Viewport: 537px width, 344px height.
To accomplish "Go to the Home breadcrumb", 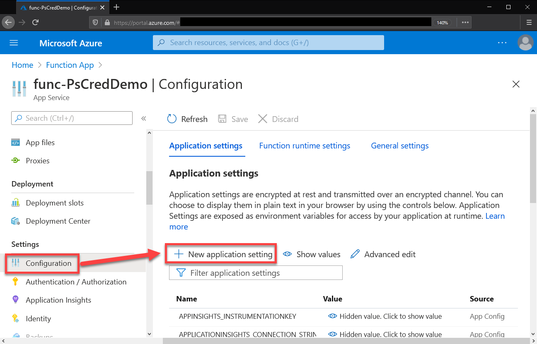I will click(22, 65).
